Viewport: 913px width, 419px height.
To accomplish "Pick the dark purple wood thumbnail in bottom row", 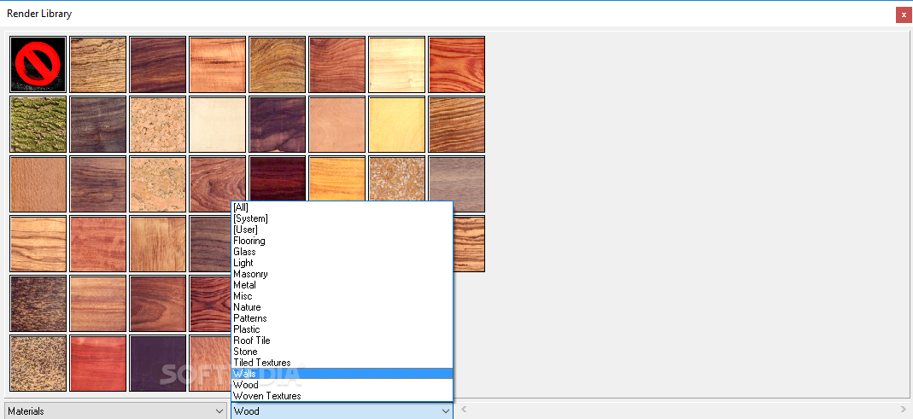I will tap(158, 364).
